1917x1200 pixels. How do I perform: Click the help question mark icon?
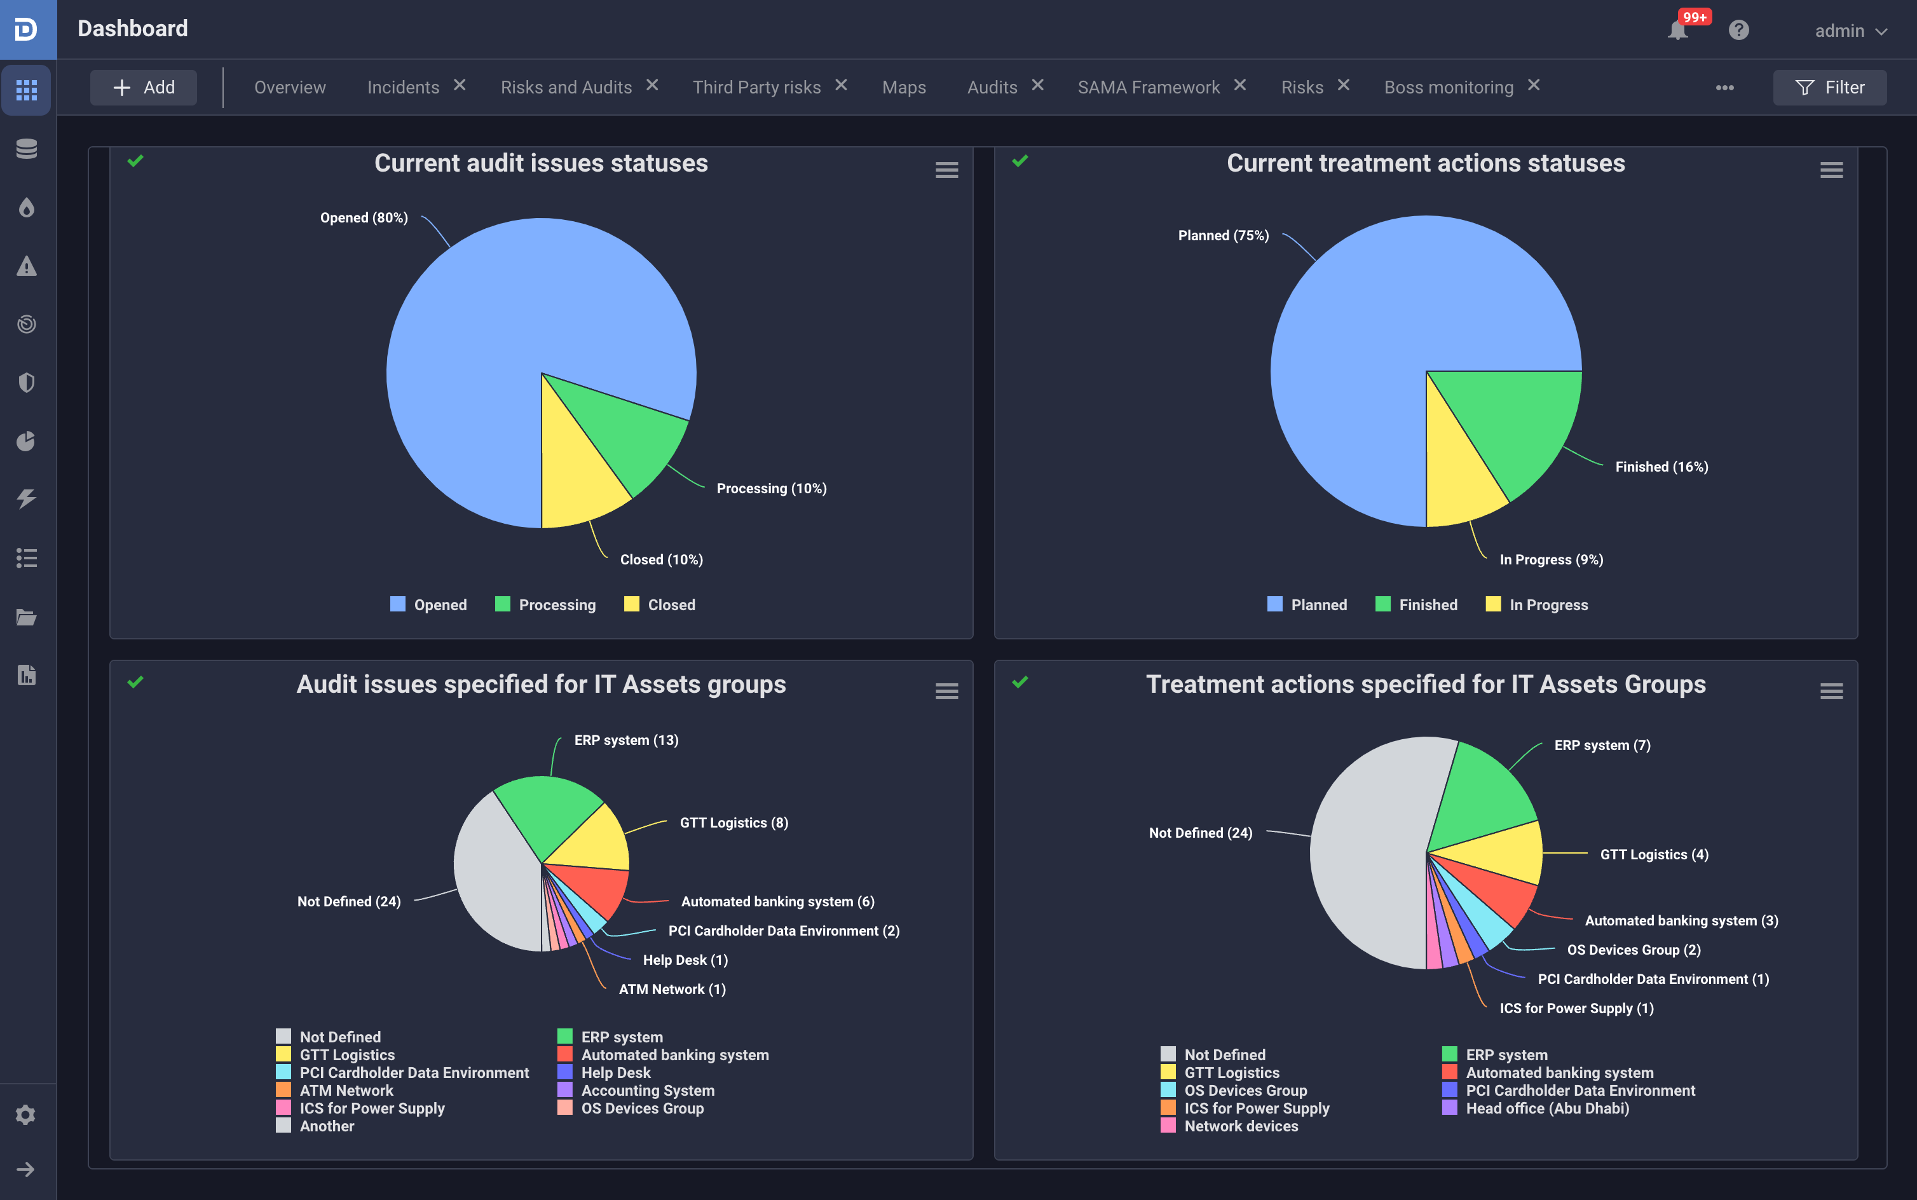pos(1738,30)
